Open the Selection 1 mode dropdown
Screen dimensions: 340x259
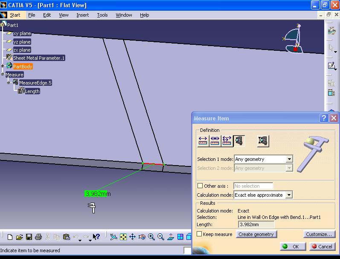click(x=289, y=159)
